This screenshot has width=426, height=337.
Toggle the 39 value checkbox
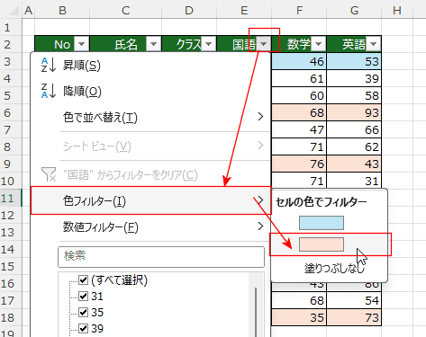(83, 328)
